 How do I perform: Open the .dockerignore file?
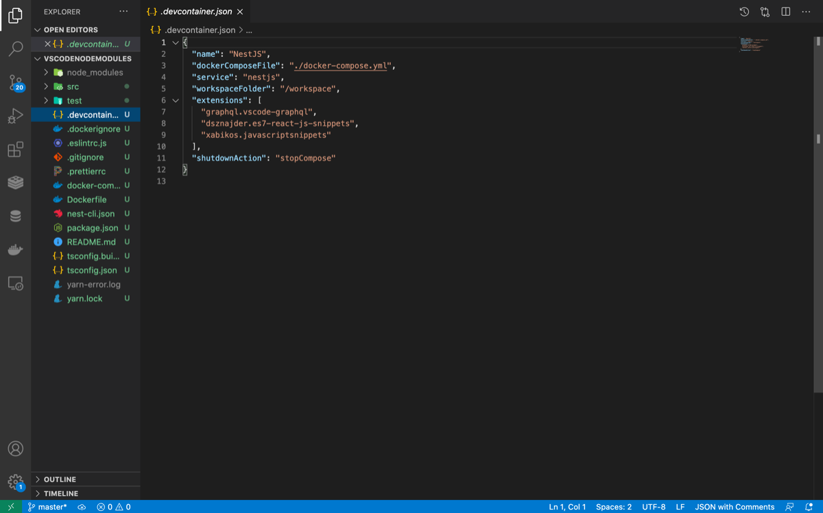click(x=86, y=129)
